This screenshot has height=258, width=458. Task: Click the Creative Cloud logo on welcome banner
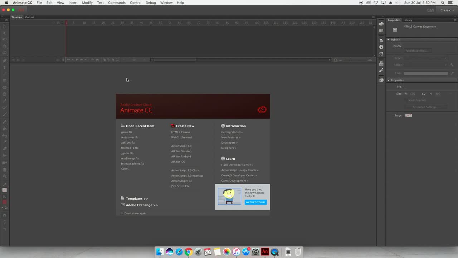click(x=262, y=110)
